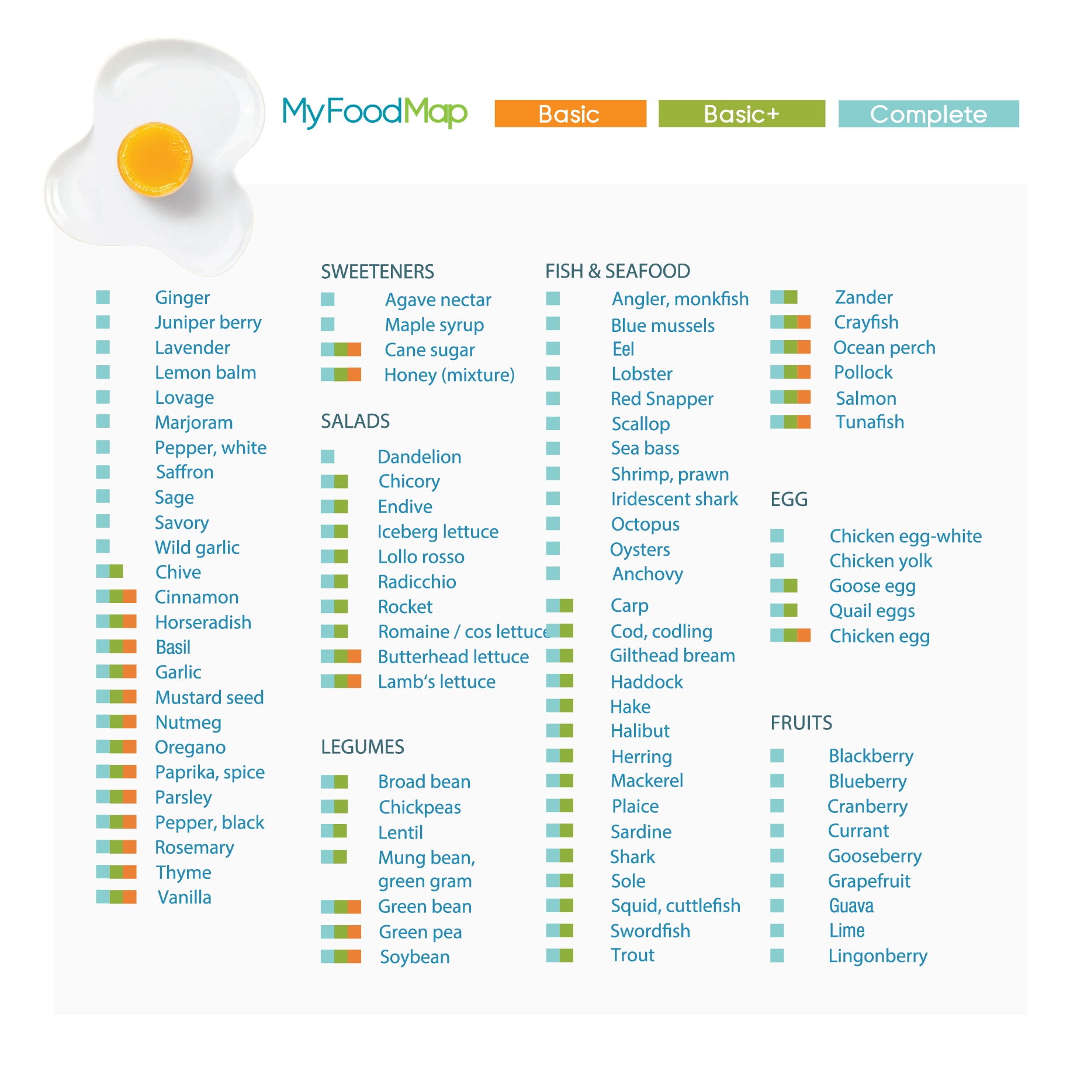The image size is (1077, 1077).
Task: Click the teal square beside Agave nectar
Action: coord(327,300)
